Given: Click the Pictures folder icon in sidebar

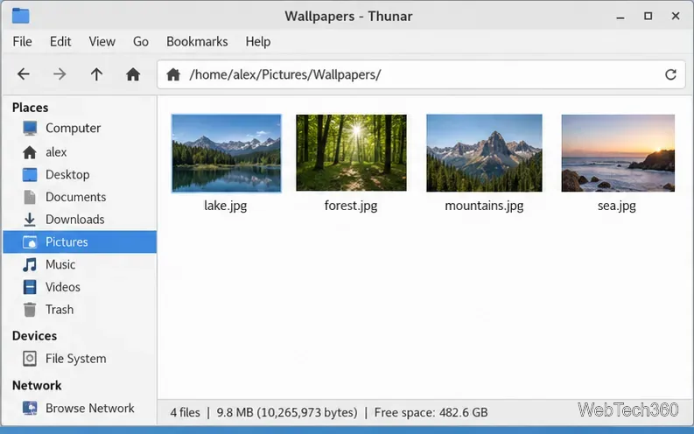Looking at the screenshot, I should [30, 242].
